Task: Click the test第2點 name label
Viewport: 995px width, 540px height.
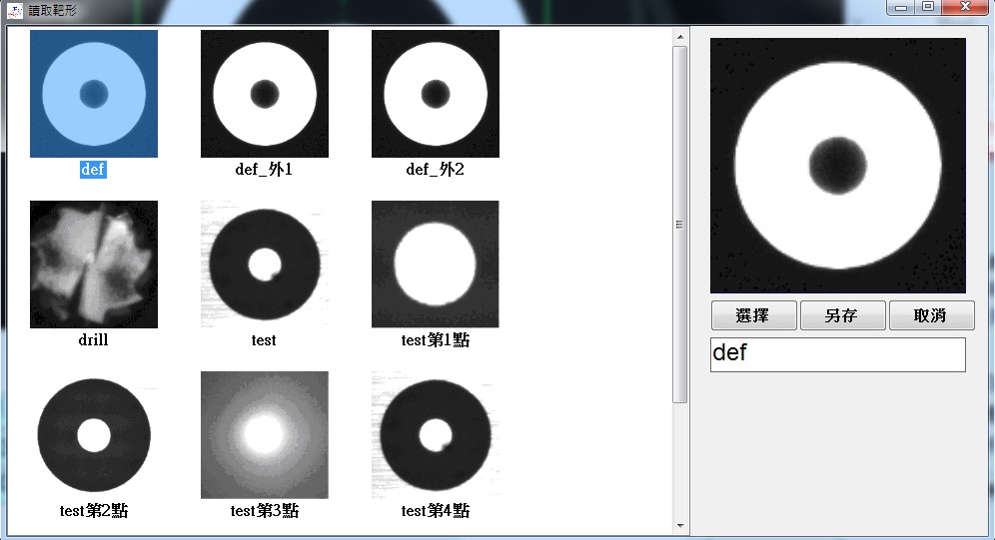Action: pyautogui.click(x=94, y=511)
